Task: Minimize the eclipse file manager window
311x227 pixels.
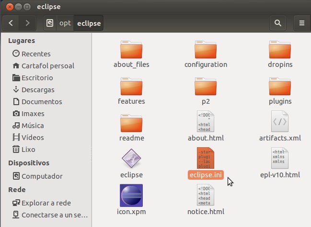Action: (18, 7)
